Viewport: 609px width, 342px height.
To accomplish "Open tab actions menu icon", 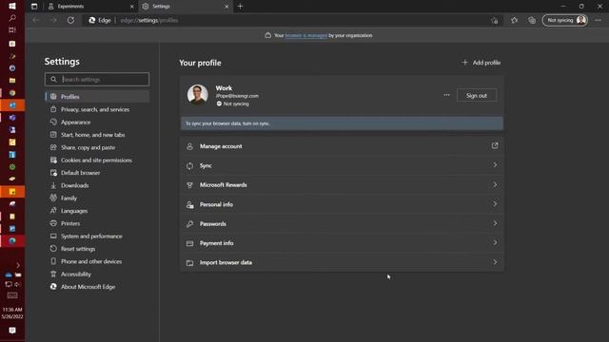I will tap(34, 7).
